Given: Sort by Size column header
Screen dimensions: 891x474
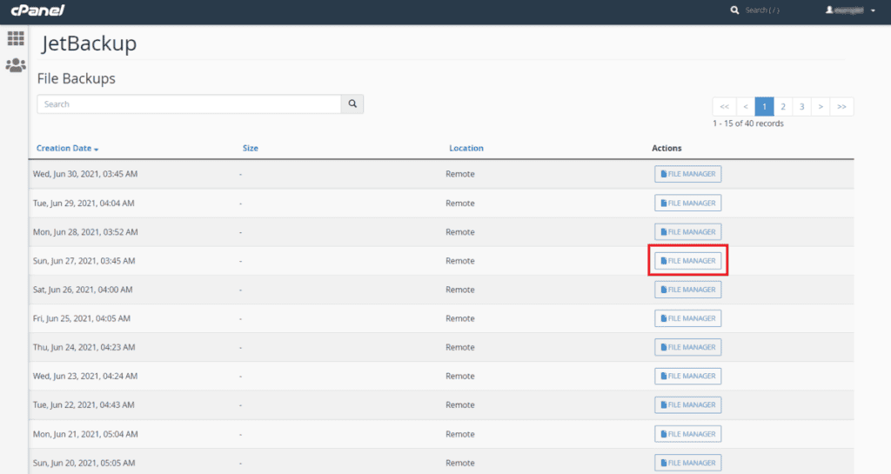Looking at the screenshot, I should click(x=250, y=148).
